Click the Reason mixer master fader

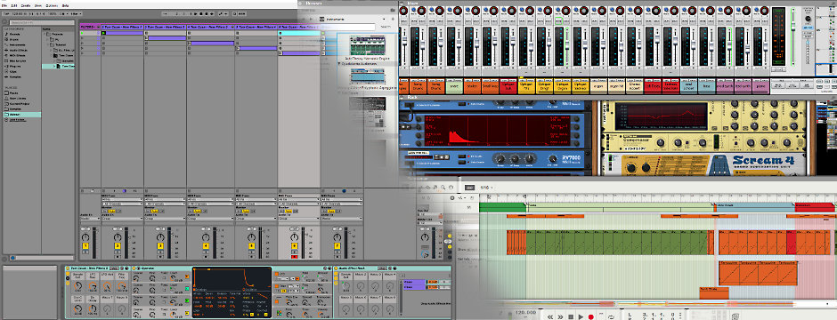point(793,27)
